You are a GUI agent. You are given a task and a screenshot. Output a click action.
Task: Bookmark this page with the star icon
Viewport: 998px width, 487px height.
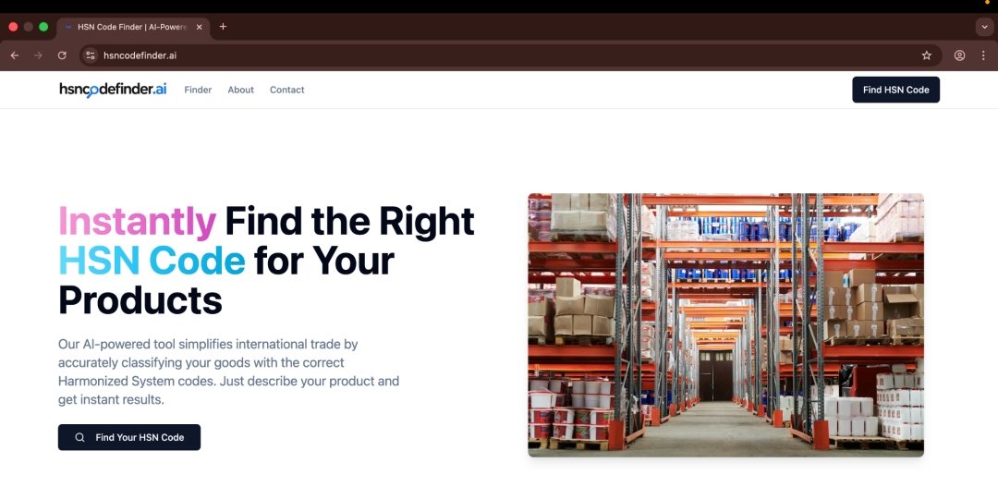(927, 55)
